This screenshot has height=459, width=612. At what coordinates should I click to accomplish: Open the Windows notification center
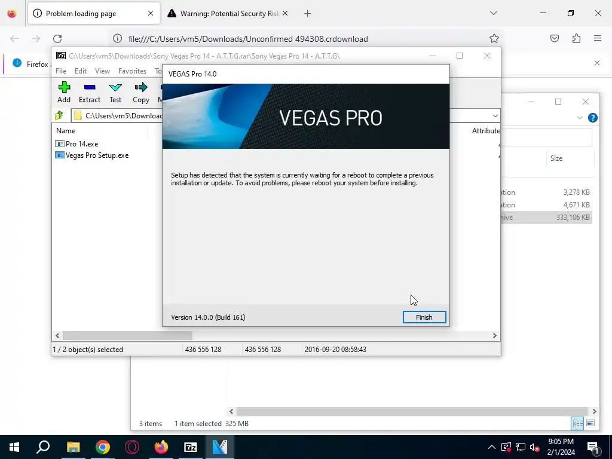[x=593, y=447]
